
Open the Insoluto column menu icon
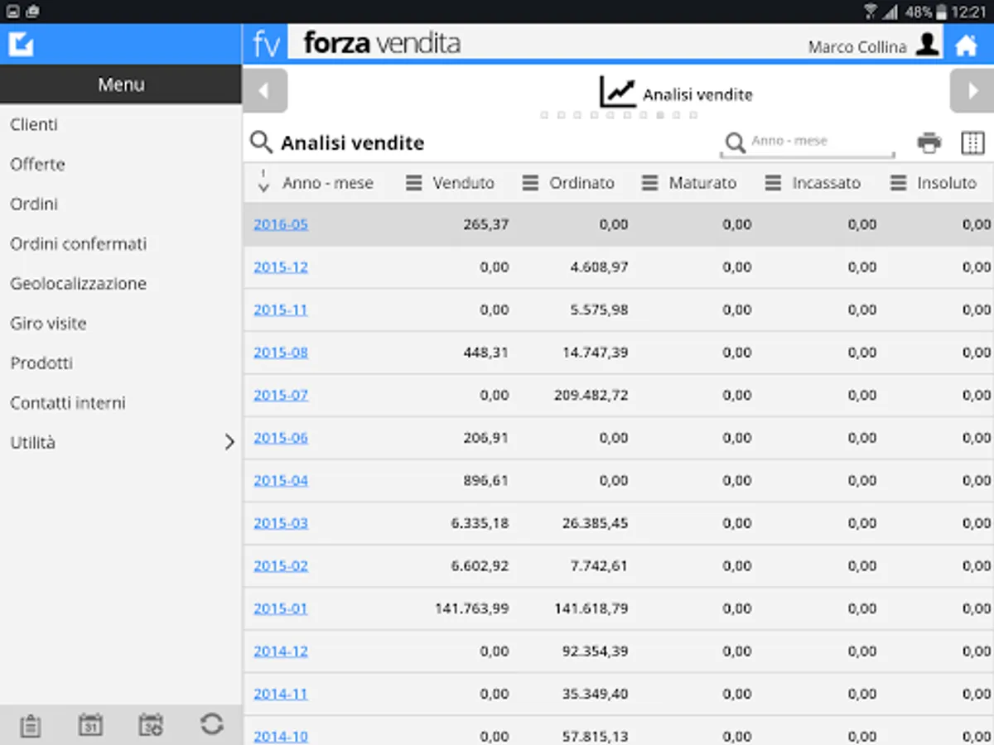point(898,183)
